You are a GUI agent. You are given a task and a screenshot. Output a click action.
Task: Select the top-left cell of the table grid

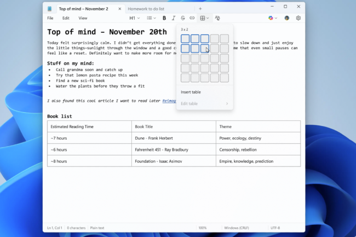(185, 39)
